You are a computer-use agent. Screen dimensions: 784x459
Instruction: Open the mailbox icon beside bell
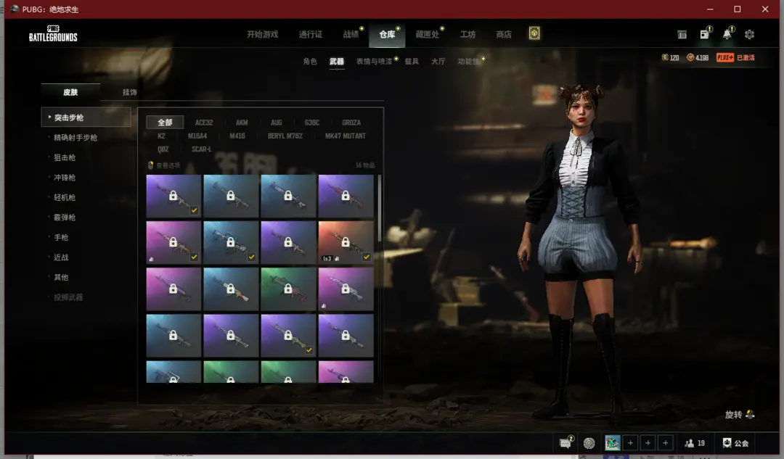(x=704, y=35)
